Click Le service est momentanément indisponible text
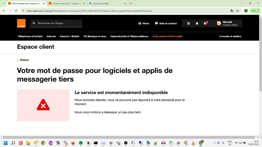Image resolution: width=262 pixels, height=147 pixels. coord(121,93)
